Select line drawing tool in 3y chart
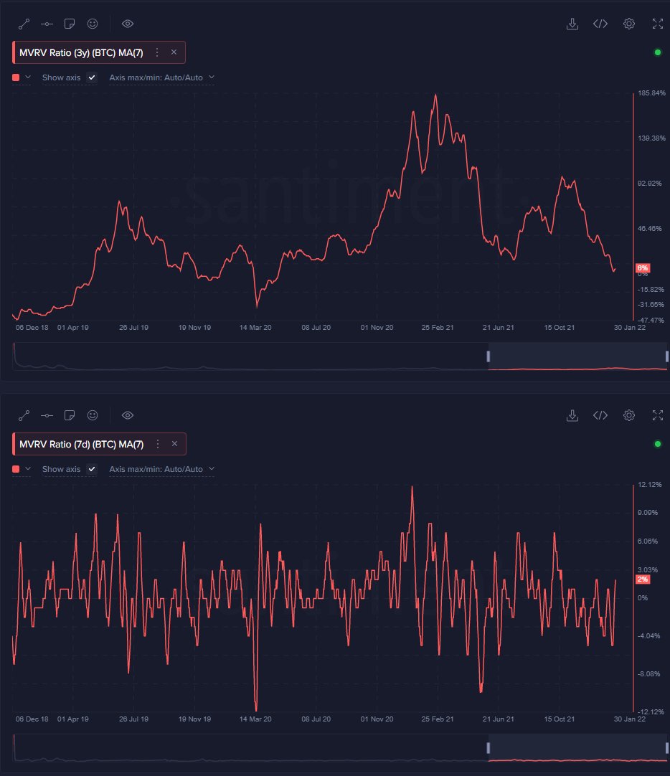 coord(24,24)
